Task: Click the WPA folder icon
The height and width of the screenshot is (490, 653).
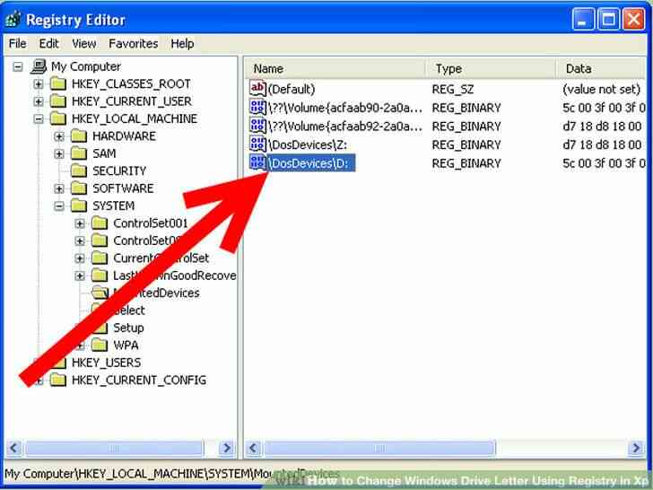Action: (100, 345)
